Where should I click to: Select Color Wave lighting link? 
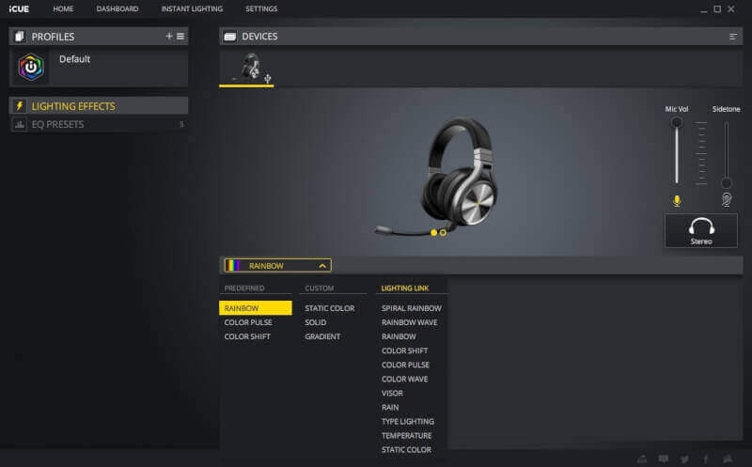click(x=405, y=379)
